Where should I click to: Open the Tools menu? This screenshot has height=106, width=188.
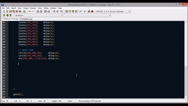(40, 8)
